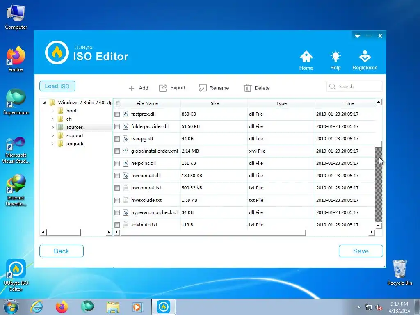
Task: Open the Home page icon
Action: coord(306,60)
